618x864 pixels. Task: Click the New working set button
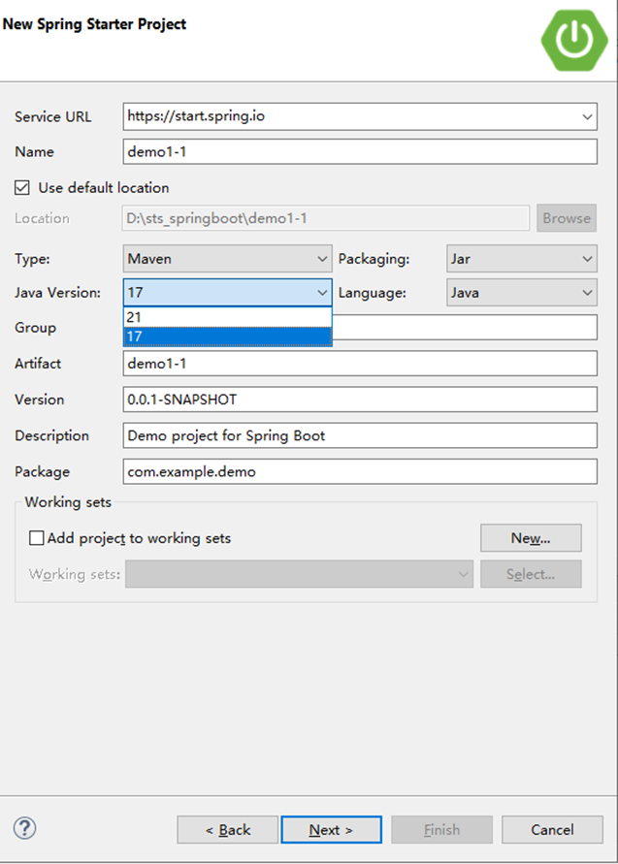click(531, 538)
